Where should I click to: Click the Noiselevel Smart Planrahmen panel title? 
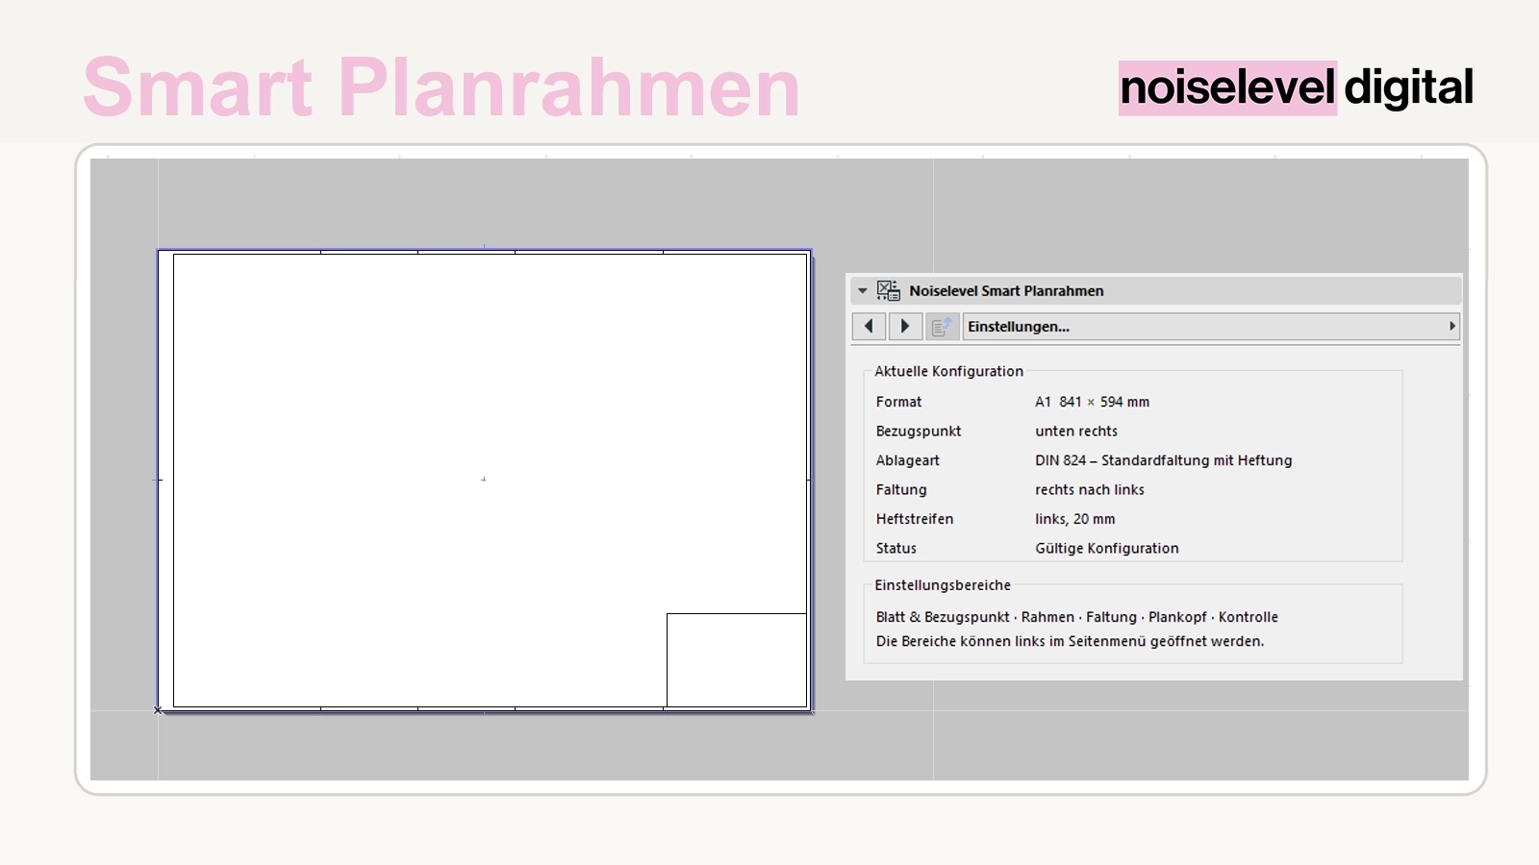[1006, 290]
